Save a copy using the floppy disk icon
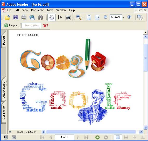Image resolution: width=148 pixels, height=141 pixels. coord(16,17)
